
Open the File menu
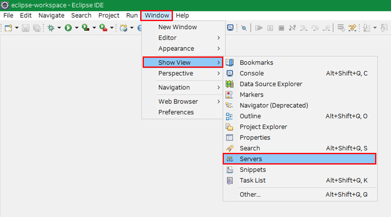pos(8,15)
